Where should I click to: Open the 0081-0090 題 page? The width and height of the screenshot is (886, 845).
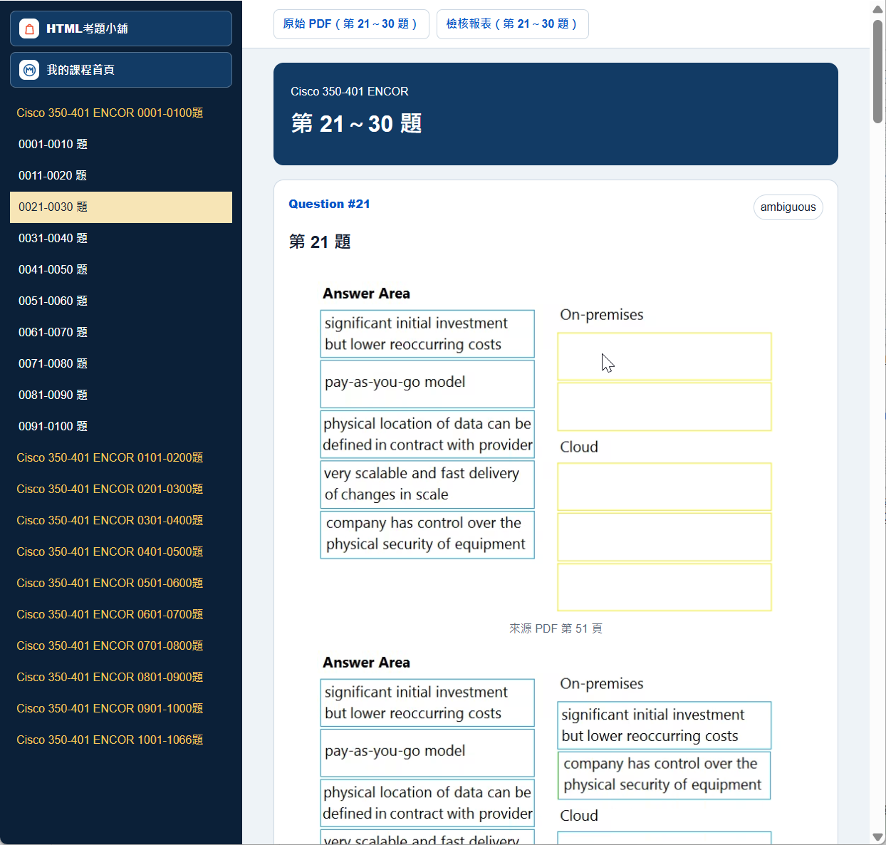click(x=121, y=395)
